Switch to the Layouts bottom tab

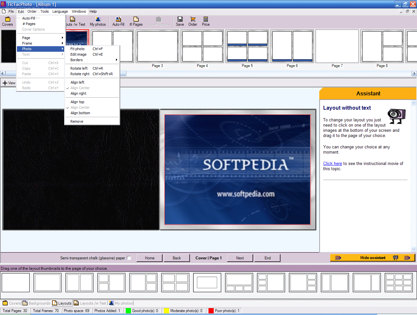tap(62, 303)
